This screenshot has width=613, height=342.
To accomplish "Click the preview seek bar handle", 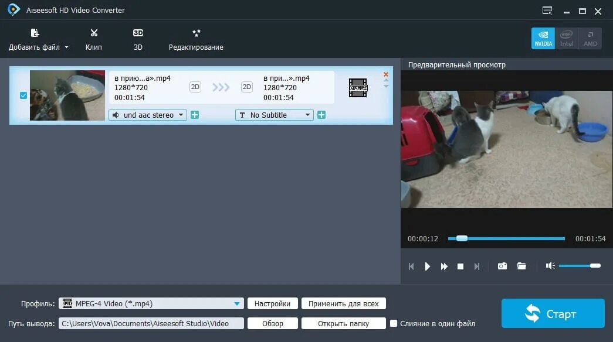I will pos(462,238).
